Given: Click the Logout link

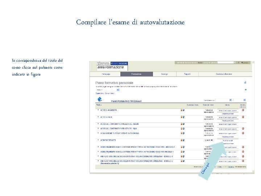Looking at the screenshot, I should [x=245, y=63].
